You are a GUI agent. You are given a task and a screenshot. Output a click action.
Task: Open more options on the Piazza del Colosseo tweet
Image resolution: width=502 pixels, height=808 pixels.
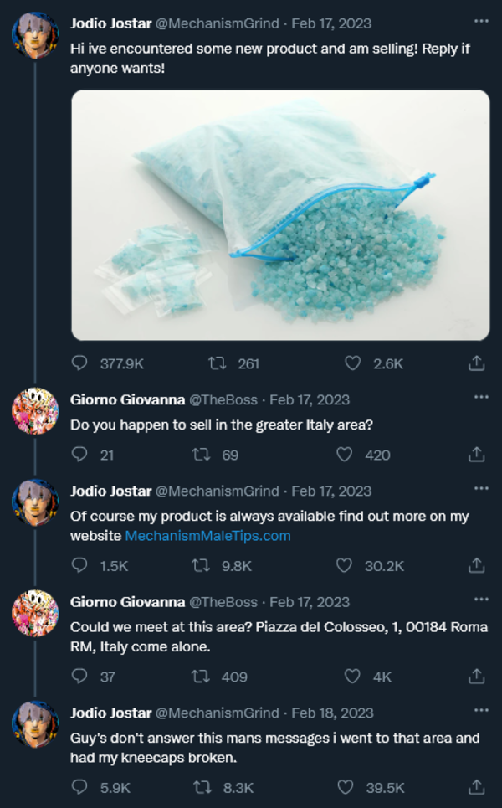coord(480,600)
